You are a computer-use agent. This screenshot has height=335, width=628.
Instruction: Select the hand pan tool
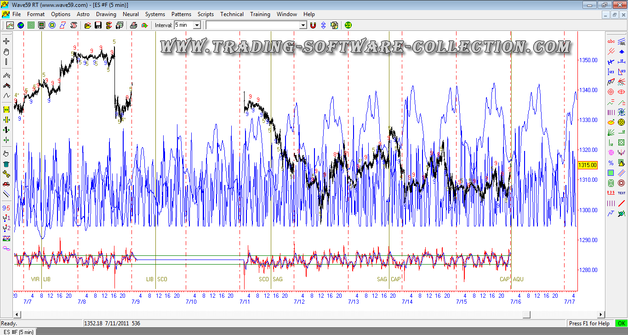point(6,52)
